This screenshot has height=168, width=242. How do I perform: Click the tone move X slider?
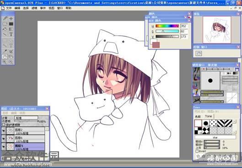(x=212, y=141)
